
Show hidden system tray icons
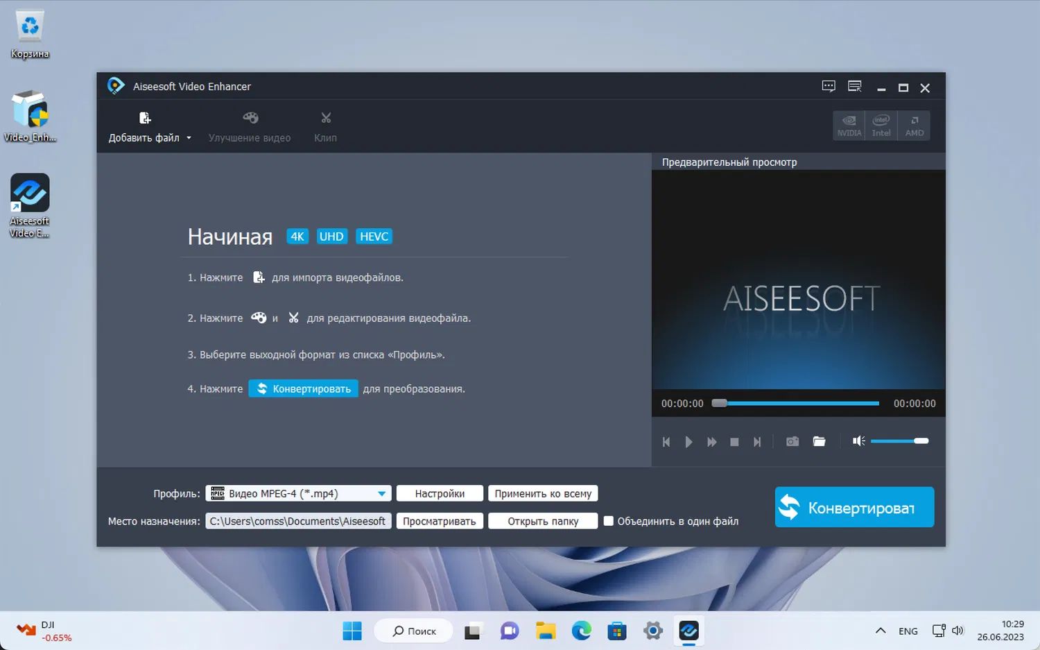click(x=881, y=631)
